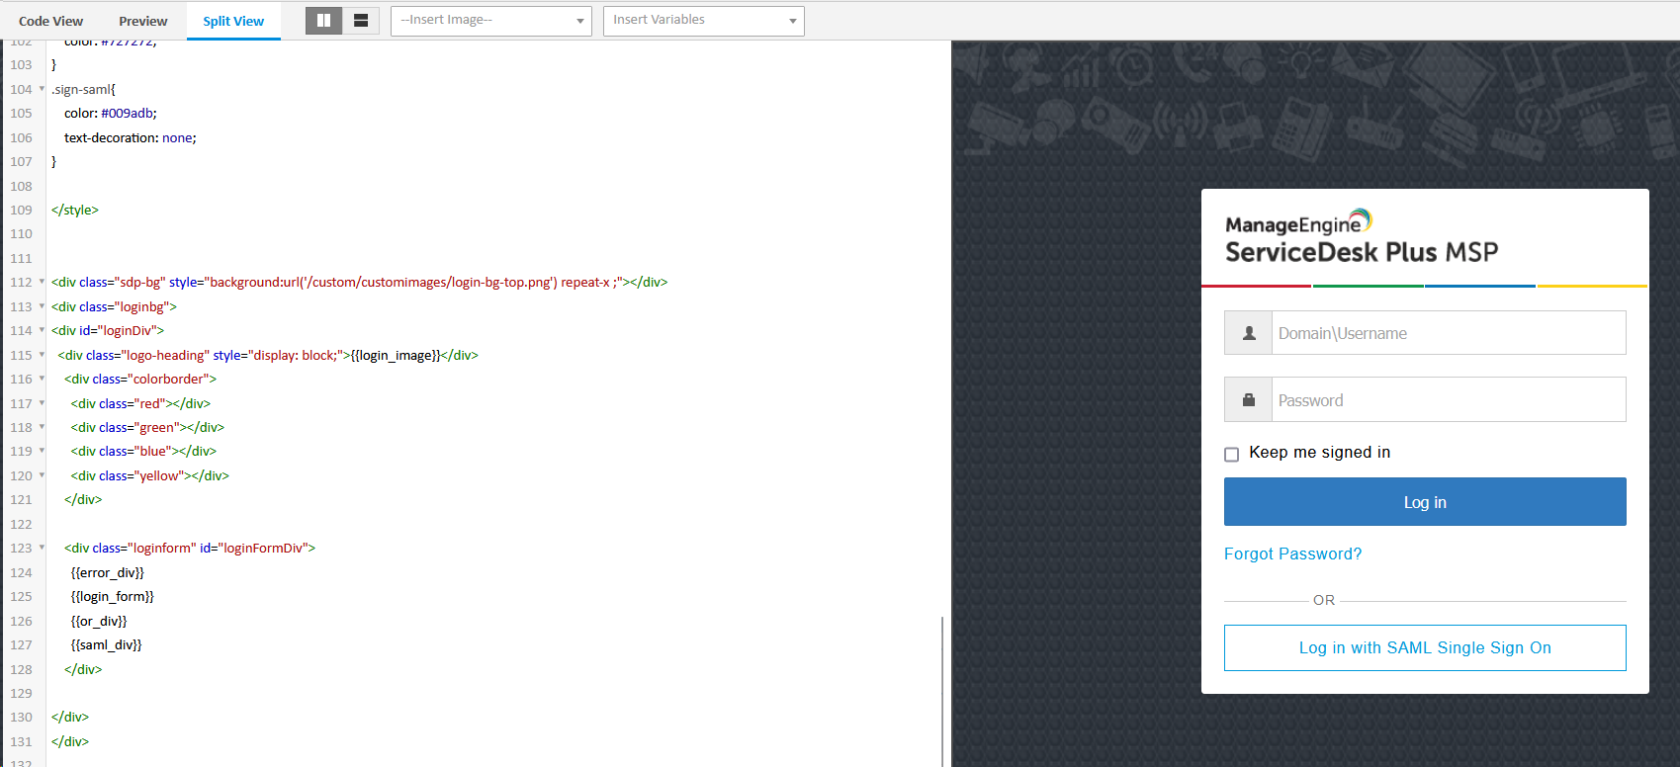This screenshot has height=767, width=1680.
Task: Click the div class="green" line
Action: pyautogui.click(x=147, y=427)
